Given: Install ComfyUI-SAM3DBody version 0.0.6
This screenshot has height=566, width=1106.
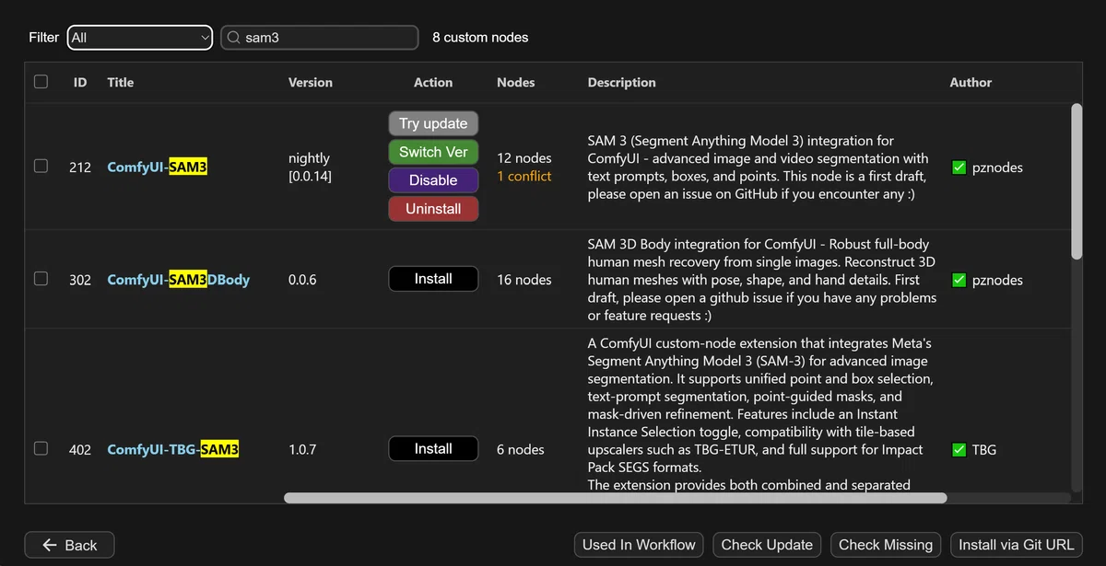Looking at the screenshot, I should tap(433, 279).
